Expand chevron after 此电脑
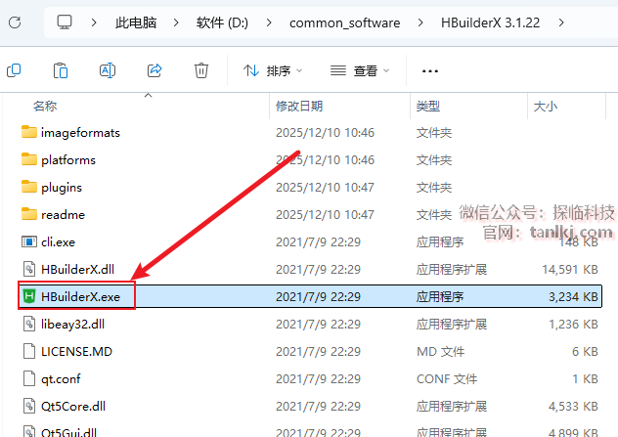 (x=176, y=22)
